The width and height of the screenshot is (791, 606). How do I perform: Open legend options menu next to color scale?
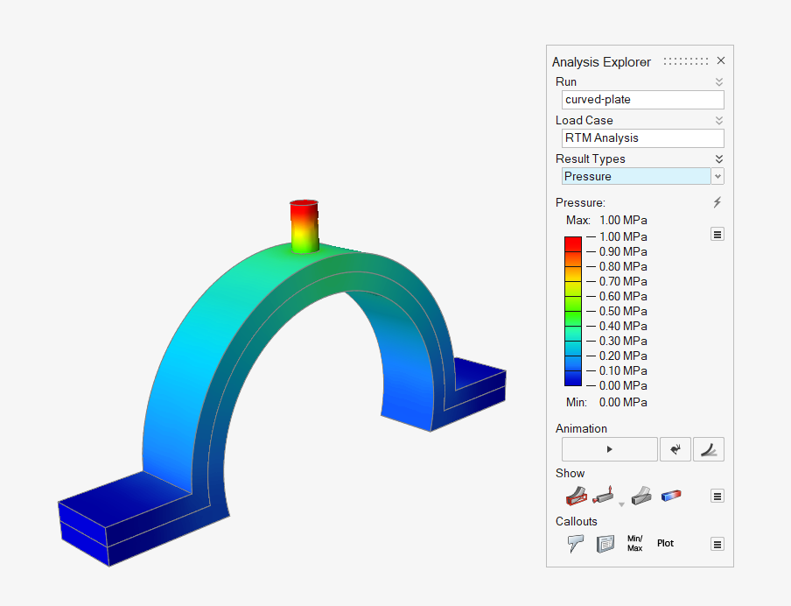pos(717,234)
